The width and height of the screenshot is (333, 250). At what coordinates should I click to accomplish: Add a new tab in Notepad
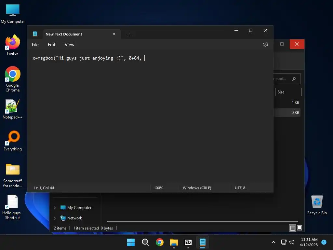point(129,34)
